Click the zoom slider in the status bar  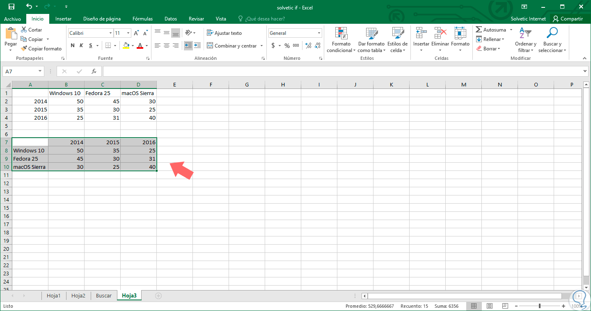click(540, 306)
